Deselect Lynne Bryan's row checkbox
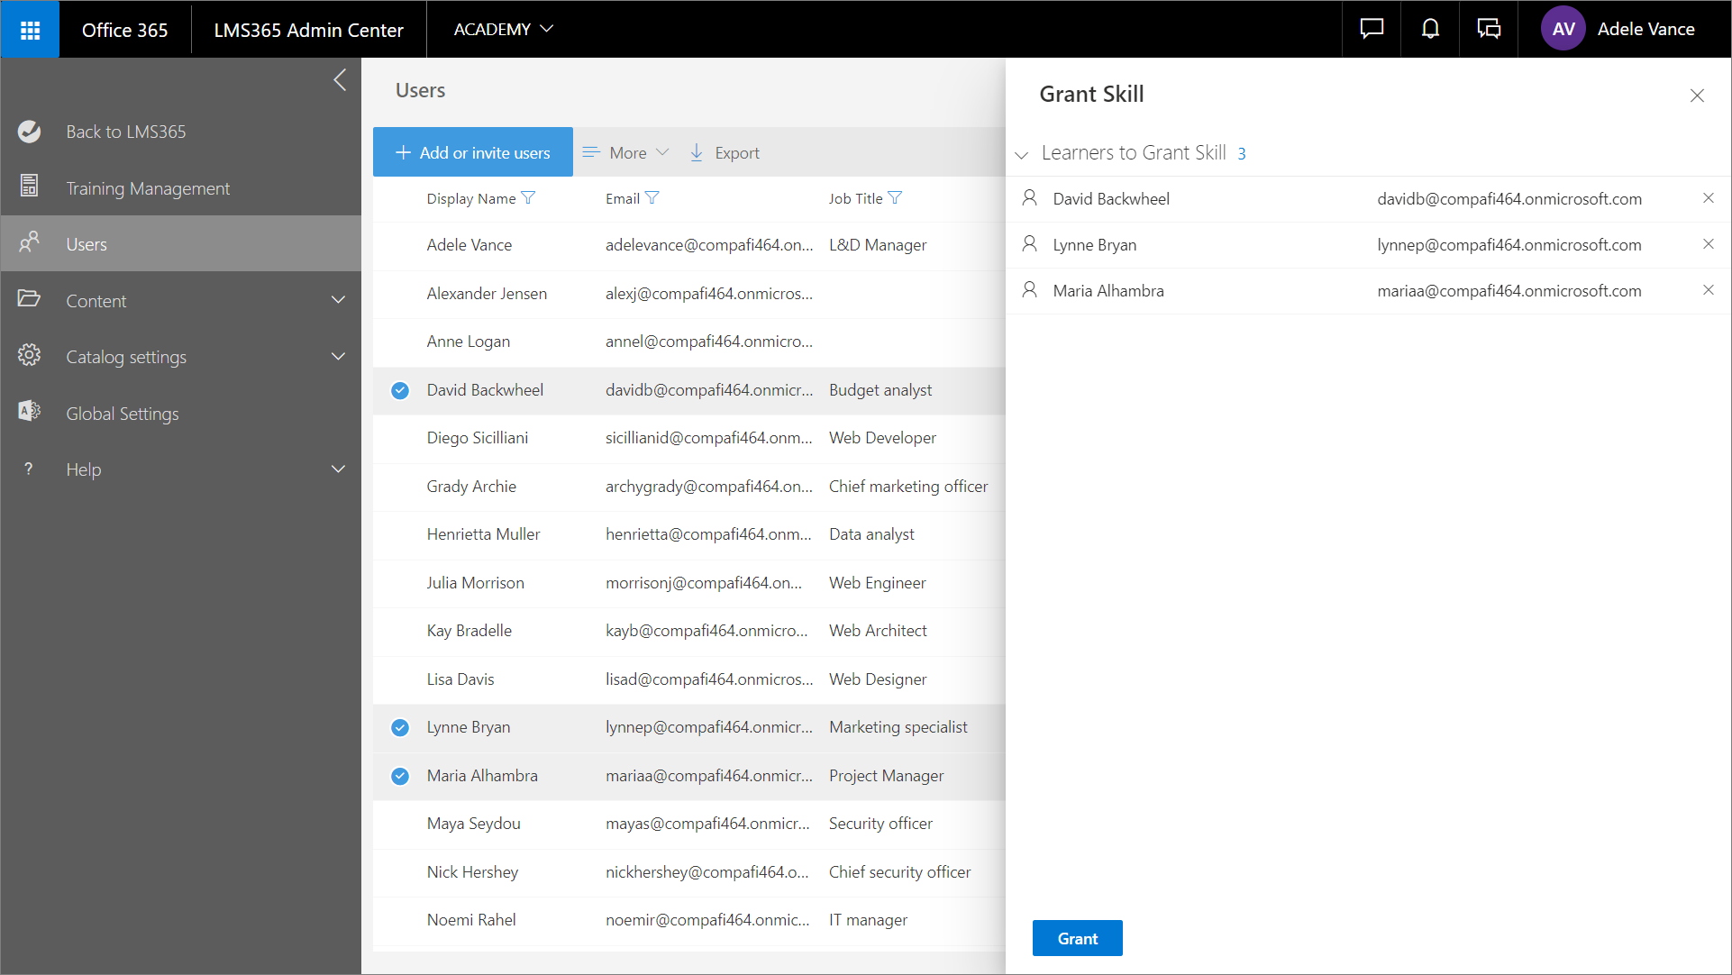 (400, 727)
